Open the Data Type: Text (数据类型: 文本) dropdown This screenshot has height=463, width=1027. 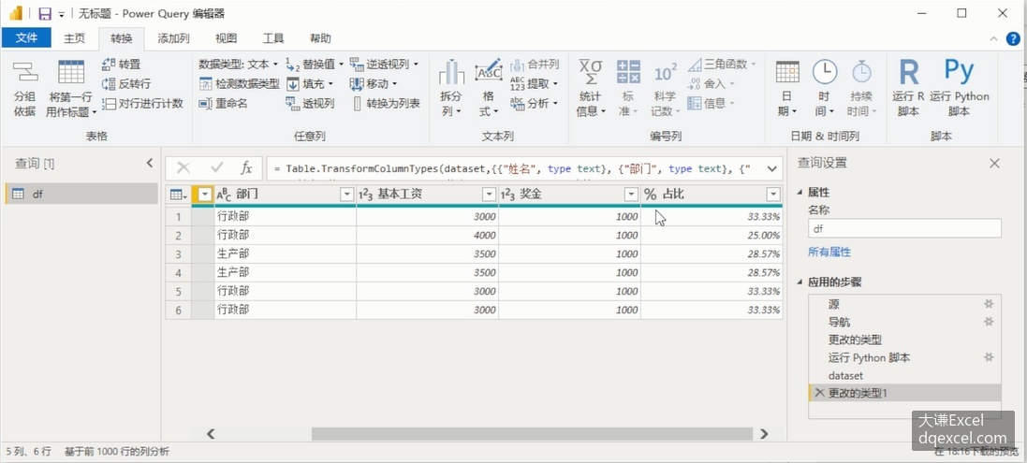click(x=239, y=65)
